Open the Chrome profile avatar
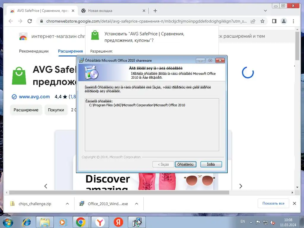This screenshot has width=304, height=228. tap(284, 21)
